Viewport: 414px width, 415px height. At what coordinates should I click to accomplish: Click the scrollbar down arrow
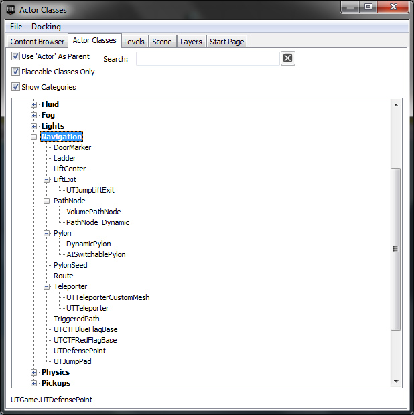396,382
